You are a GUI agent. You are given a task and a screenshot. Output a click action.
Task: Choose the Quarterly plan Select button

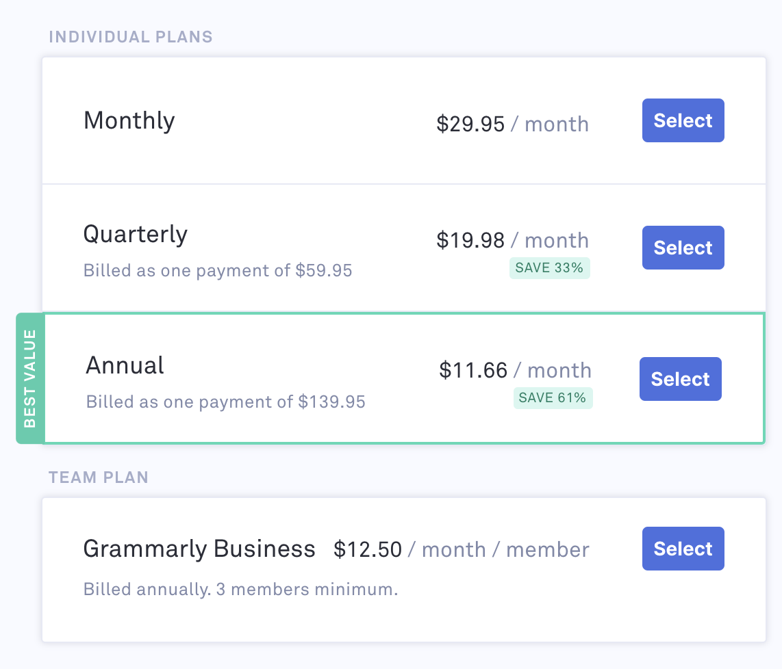(683, 248)
